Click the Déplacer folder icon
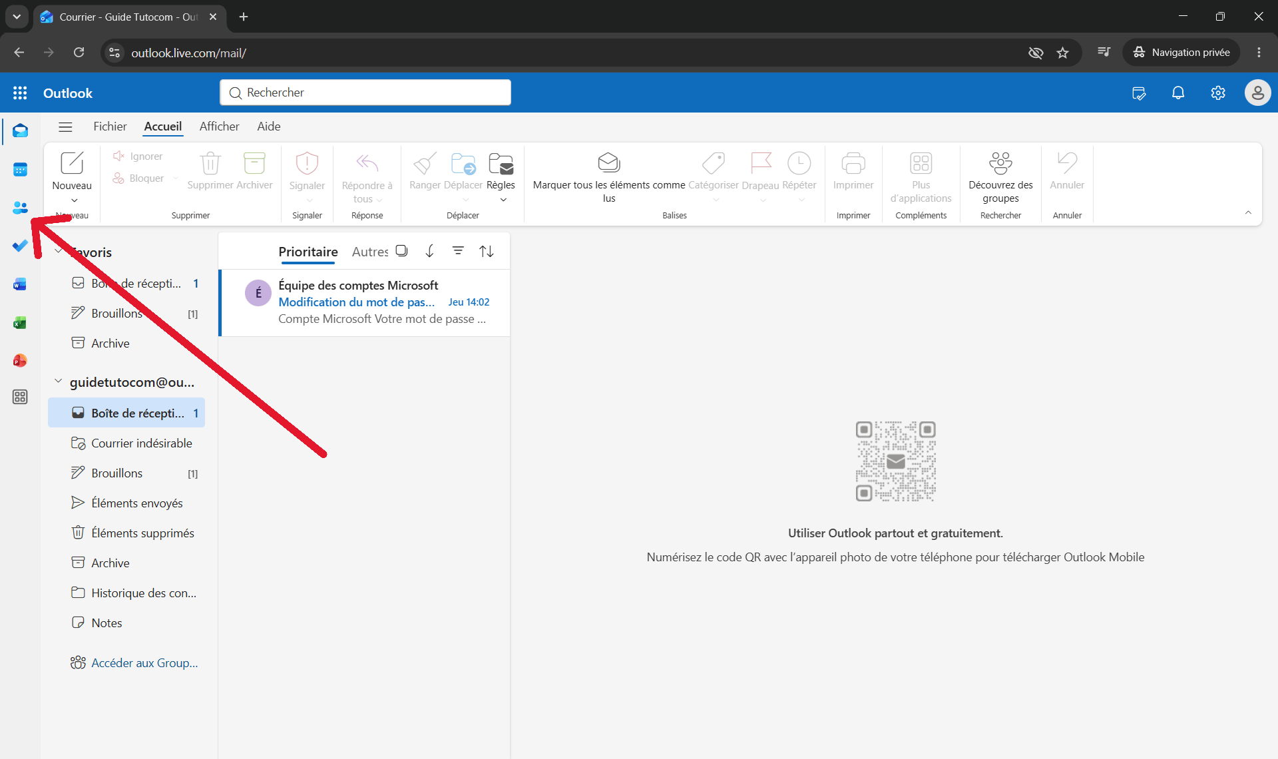This screenshot has height=759, width=1278. point(463,162)
